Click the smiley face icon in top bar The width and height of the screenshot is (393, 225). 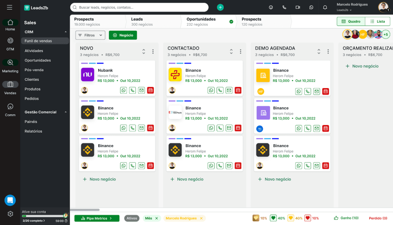(x=271, y=7)
